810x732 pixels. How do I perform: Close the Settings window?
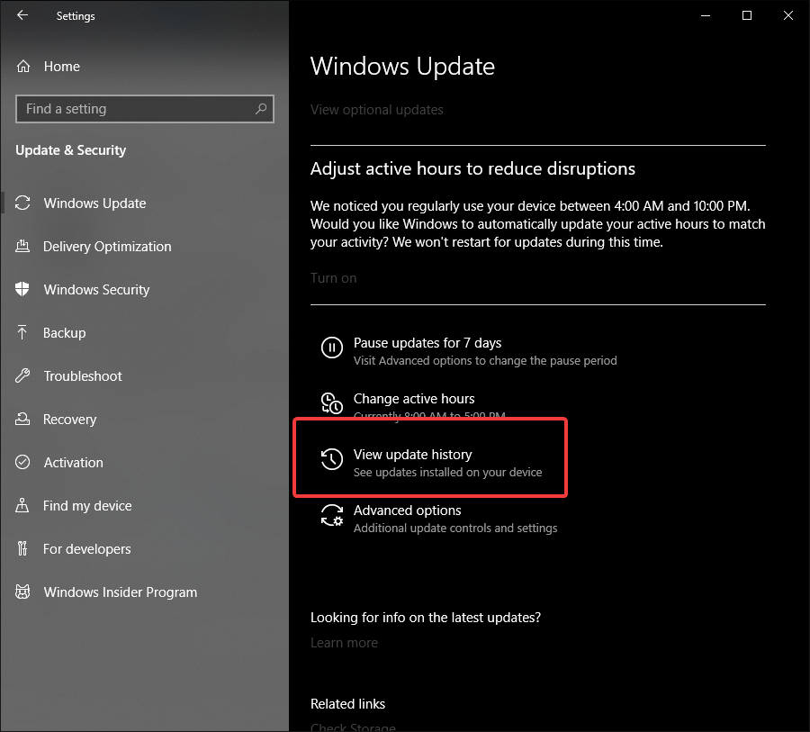pos(787,15)
